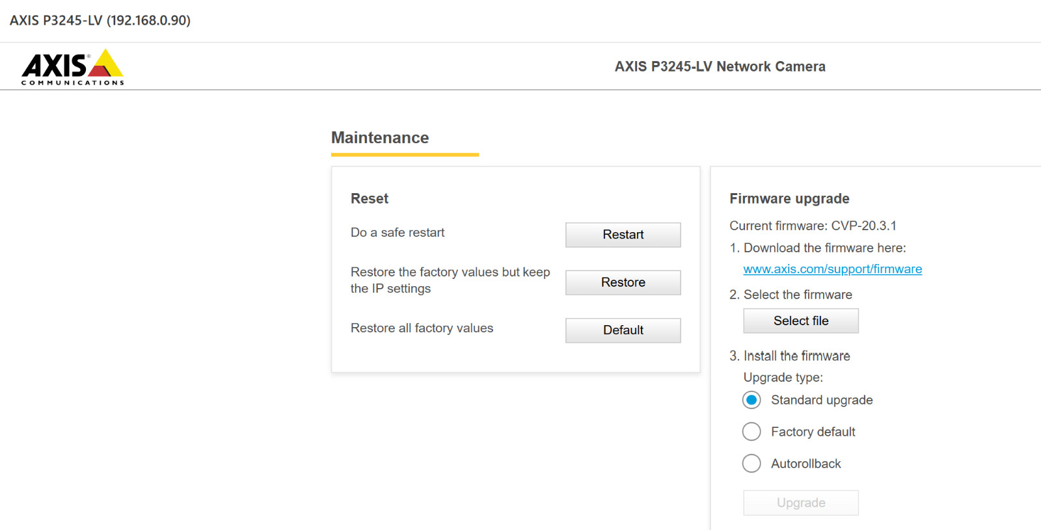Screen dimensions: 1041x530
Task: Click the AXIS Communications logo
Action: tap(72, 67)
